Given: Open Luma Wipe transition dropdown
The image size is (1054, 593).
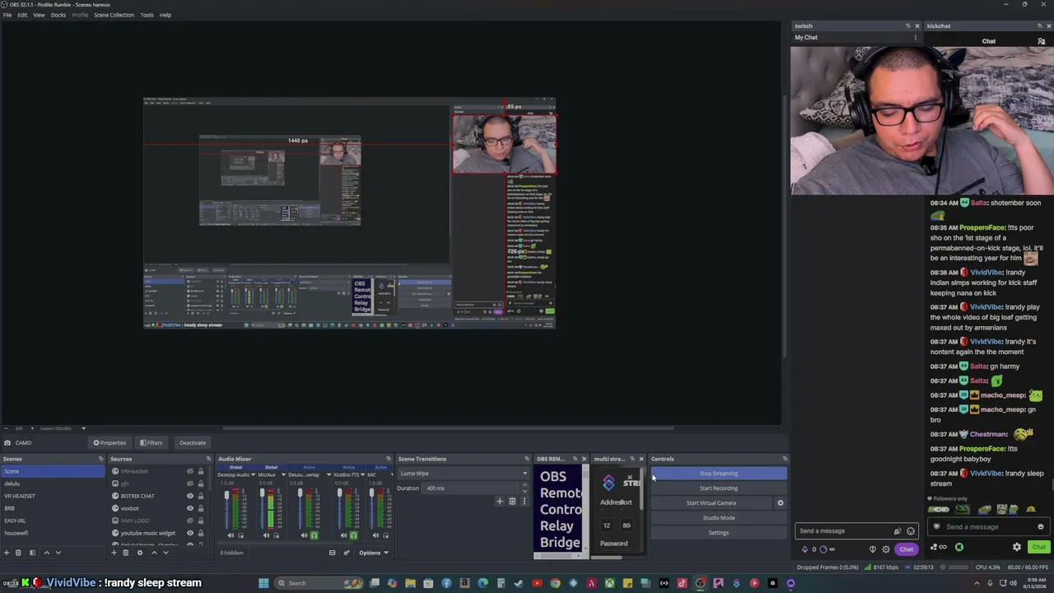Looking at the screenshot, I should point(464,474).
